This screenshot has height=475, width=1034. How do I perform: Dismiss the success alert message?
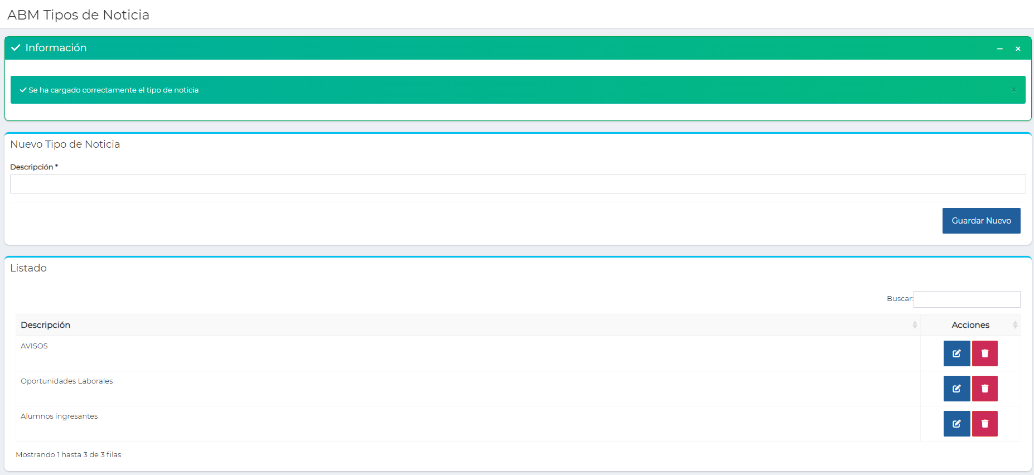(1014, 90)
